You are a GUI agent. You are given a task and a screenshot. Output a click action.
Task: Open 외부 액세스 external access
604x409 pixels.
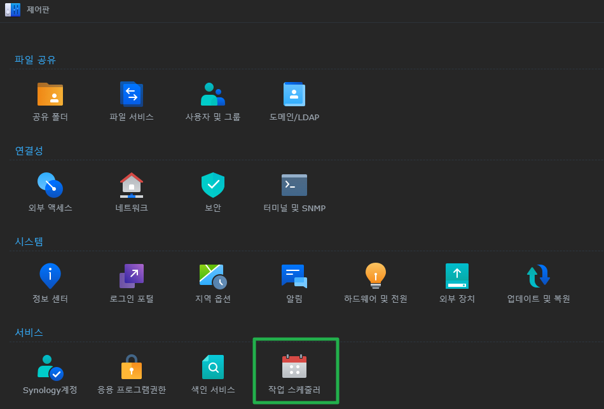pyautogui.click(x=50, y=185)
